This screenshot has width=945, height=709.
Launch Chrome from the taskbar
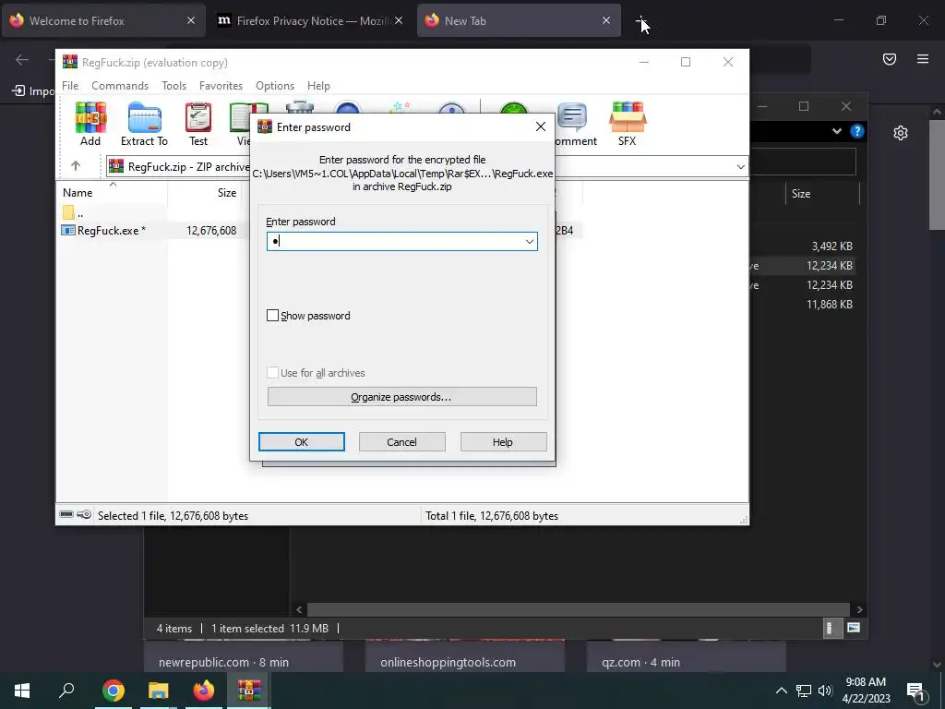click(x=113, y=691)
